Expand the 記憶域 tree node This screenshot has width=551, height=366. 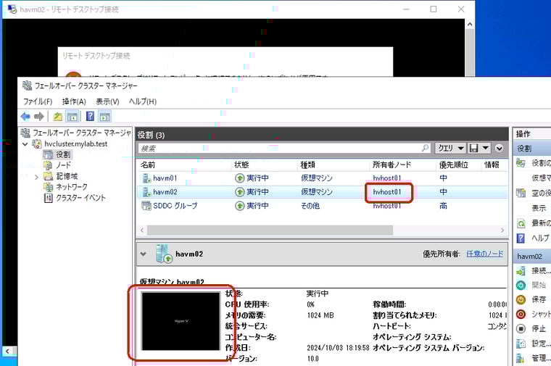click(36, 177)
